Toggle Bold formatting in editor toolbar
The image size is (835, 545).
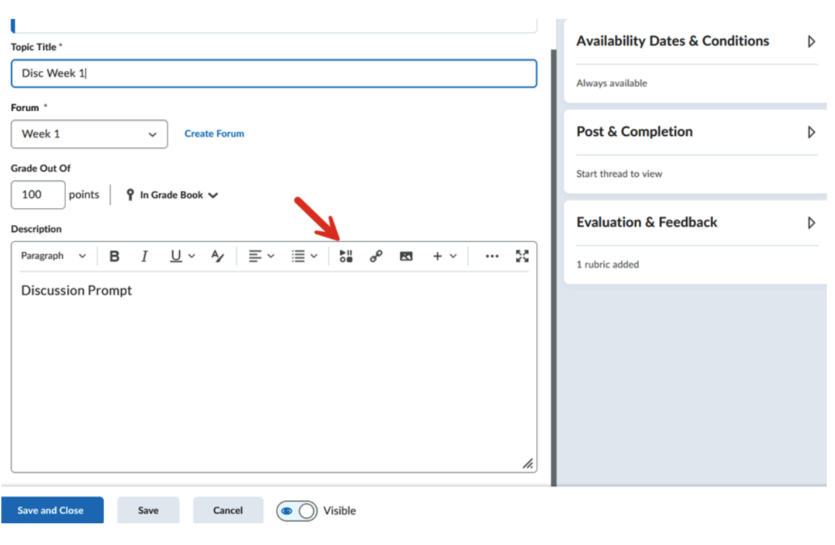[115, 256]
